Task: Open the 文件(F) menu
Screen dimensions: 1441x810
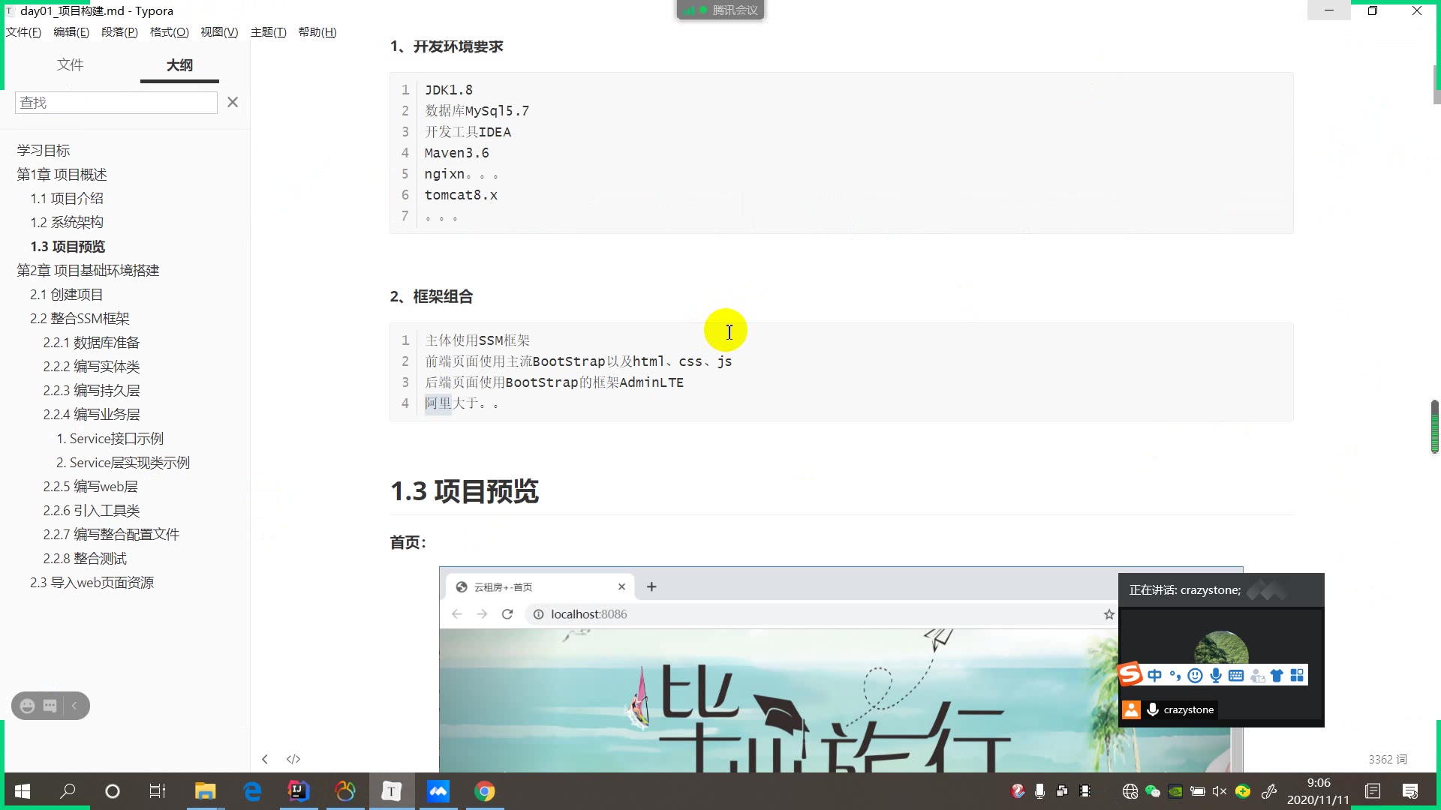Action: 23,32
